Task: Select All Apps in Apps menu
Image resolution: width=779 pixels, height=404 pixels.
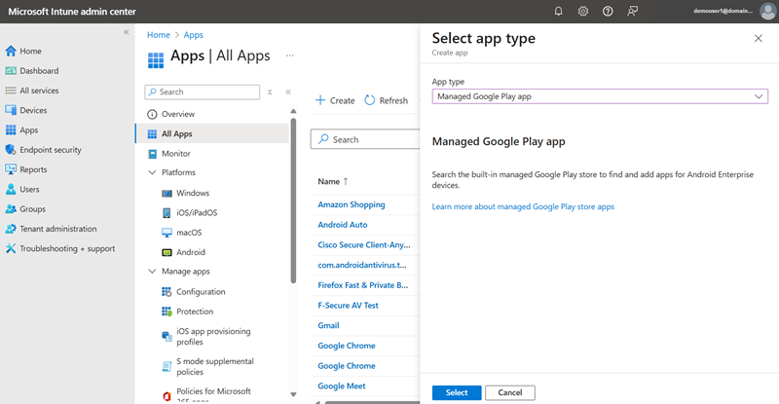Action: pyautogui.click(x=212, y=133)
